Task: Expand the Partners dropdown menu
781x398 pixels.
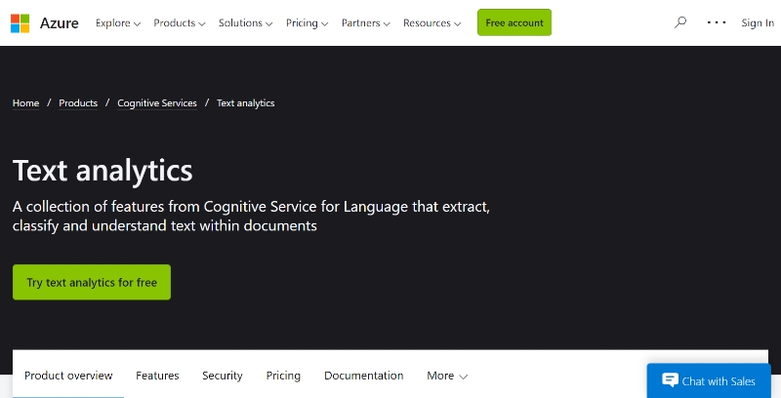Action: (365, 22)
